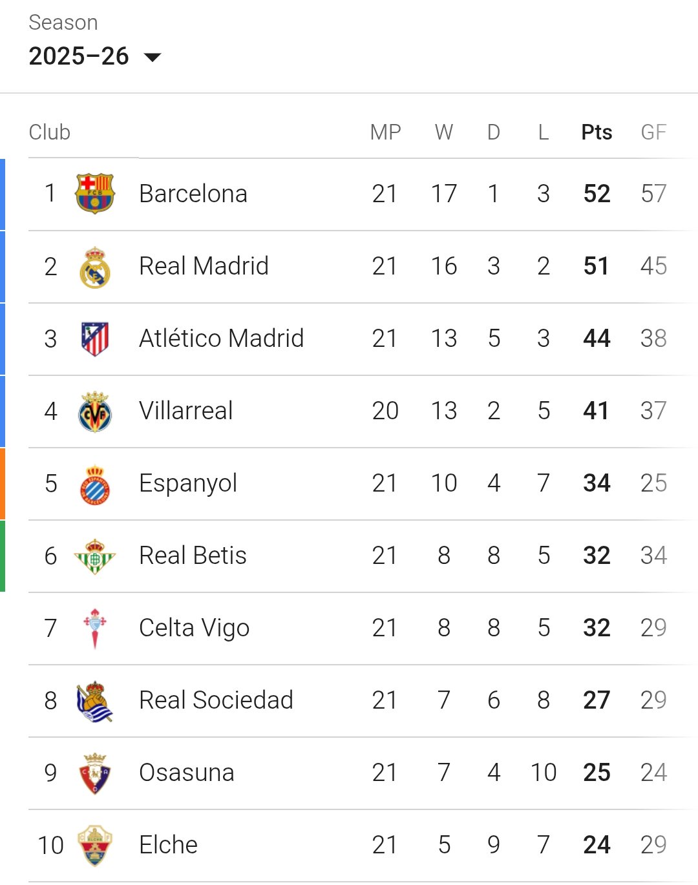The image size is (698, 885).
Task: Select the MP column header
Action: [385, 132]
